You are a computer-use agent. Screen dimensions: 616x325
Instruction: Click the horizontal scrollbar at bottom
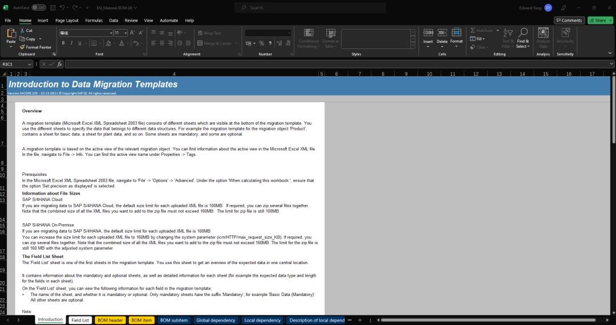(489, 320)
